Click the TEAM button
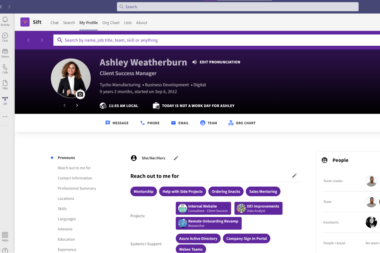The image size is (380, 253). tap(208, 123)
